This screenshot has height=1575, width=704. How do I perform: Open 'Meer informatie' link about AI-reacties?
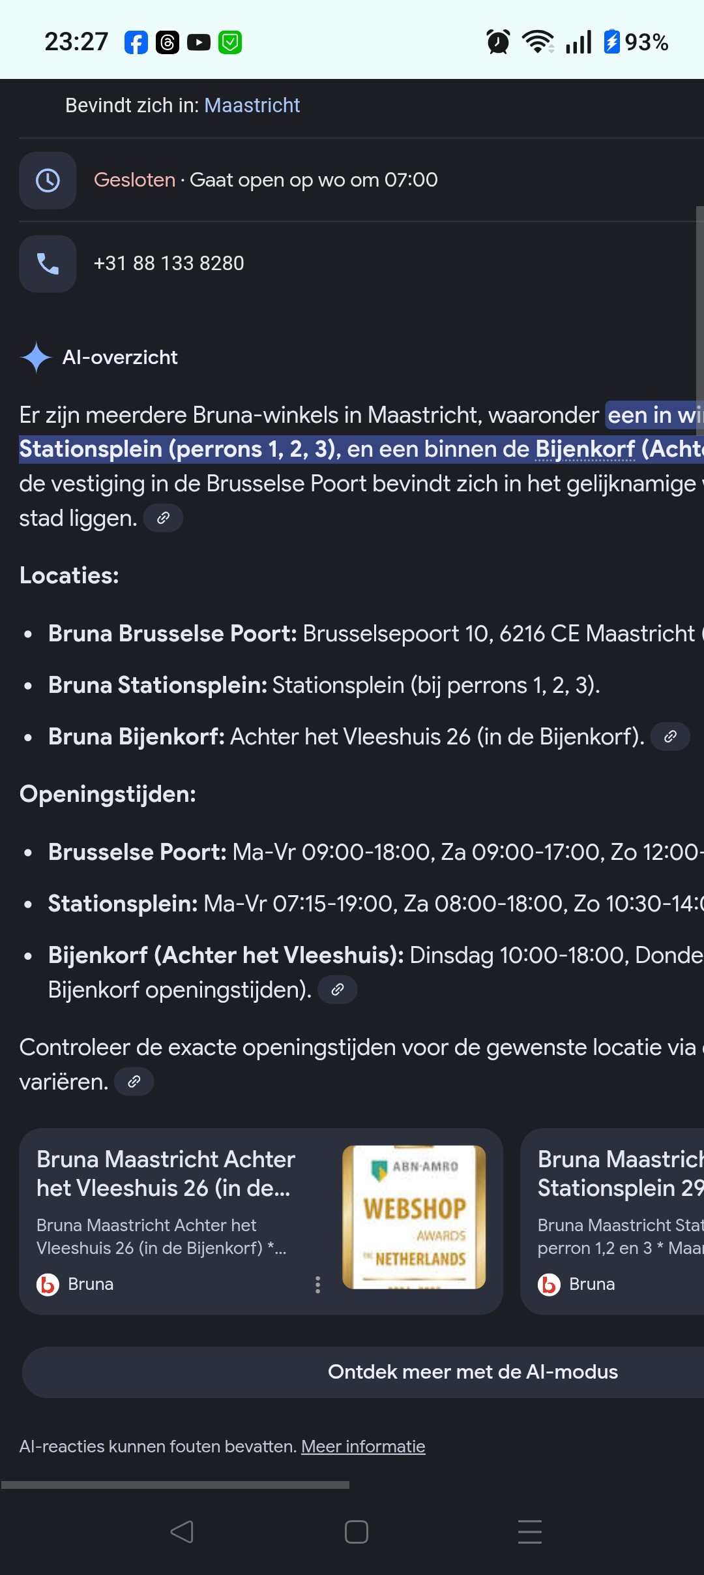point(363,1446)
